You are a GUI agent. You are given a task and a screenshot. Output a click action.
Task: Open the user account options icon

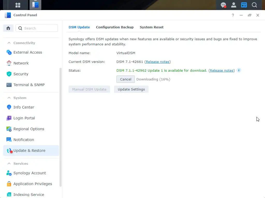(234, 5)
